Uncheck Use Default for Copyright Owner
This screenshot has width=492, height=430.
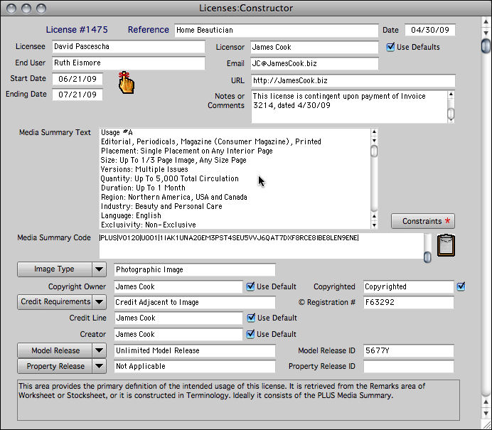[x=250, y=287]
